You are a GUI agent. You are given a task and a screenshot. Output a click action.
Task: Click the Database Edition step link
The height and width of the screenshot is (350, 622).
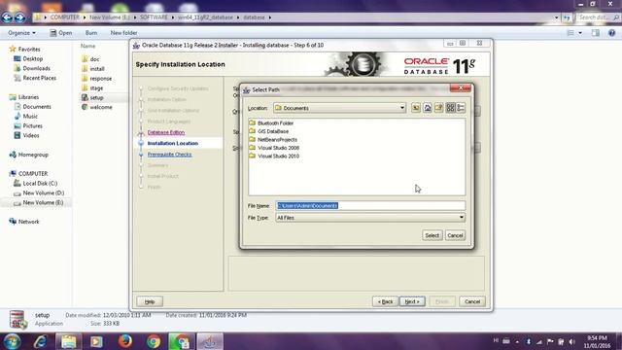click(166, 132)
